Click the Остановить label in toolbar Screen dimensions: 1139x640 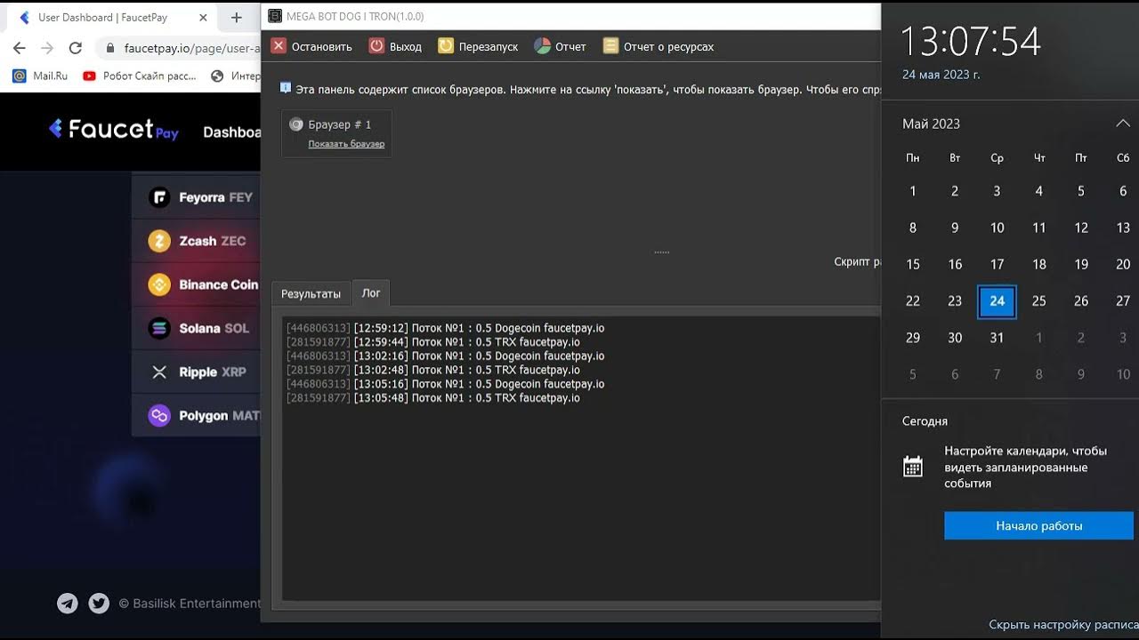coord(322,47)
